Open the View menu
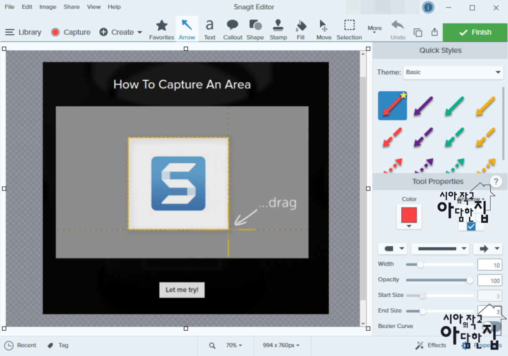508x356 pixels. (93, 7)
